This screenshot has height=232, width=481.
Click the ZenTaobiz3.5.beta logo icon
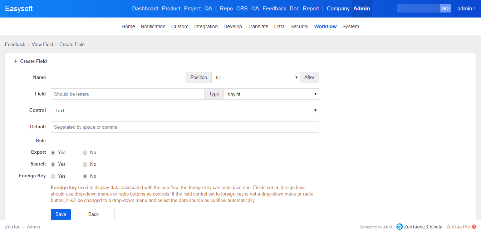[x=399, y=227]
